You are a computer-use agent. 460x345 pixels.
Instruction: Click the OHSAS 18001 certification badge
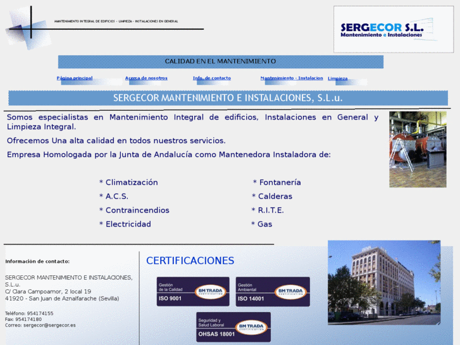coord(233,327)
